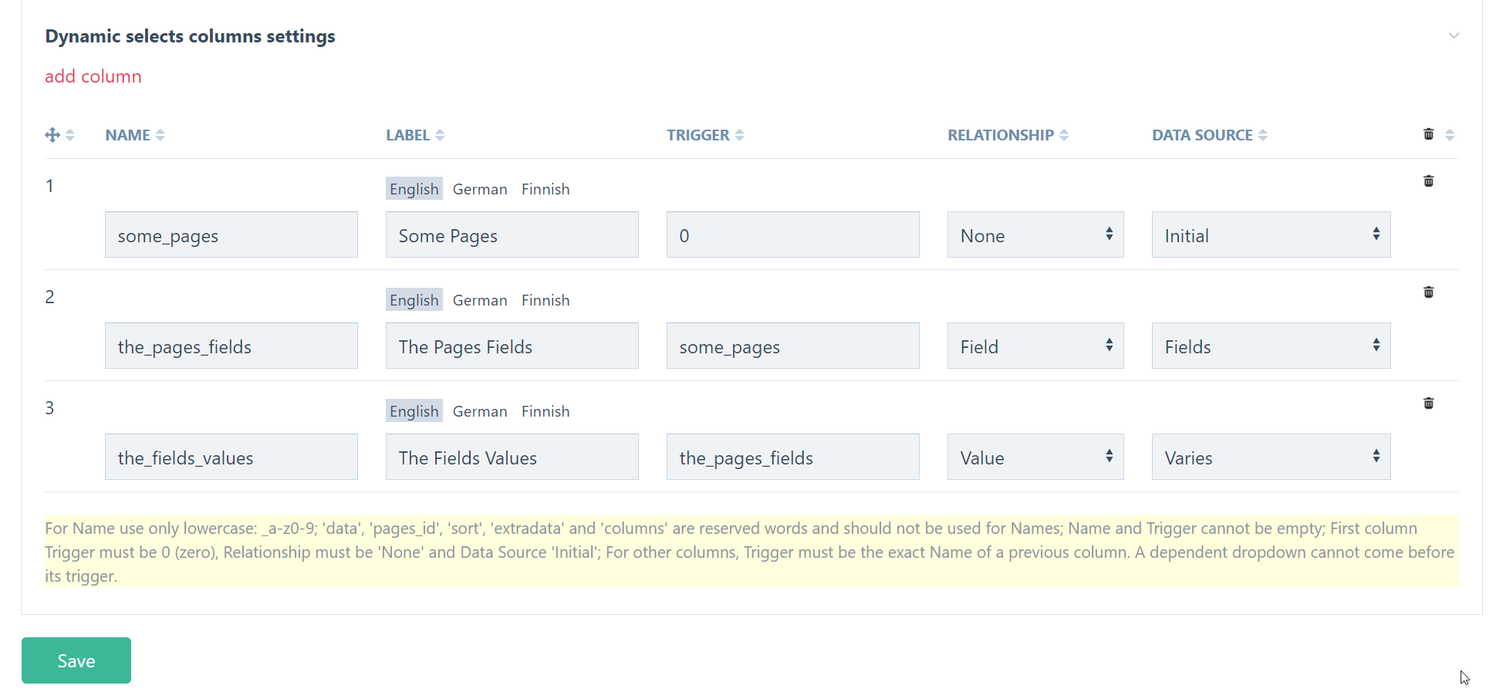The height and width of the screenshot is (699, 1503).
Task: Sort the table by LABEL column
Action: click(414, 134)
